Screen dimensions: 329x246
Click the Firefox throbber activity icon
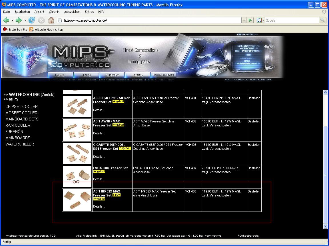point(324,12)
